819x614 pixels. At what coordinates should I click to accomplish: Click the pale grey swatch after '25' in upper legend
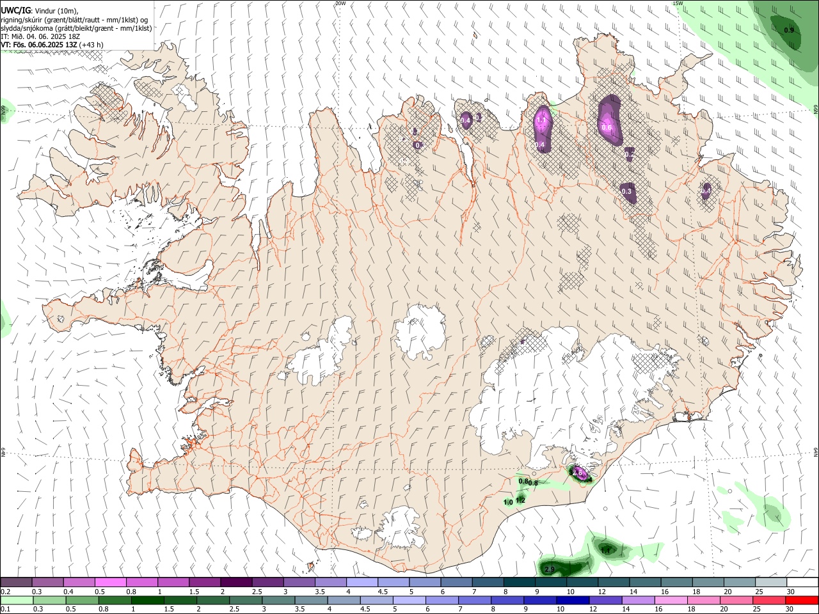[770, 583]
